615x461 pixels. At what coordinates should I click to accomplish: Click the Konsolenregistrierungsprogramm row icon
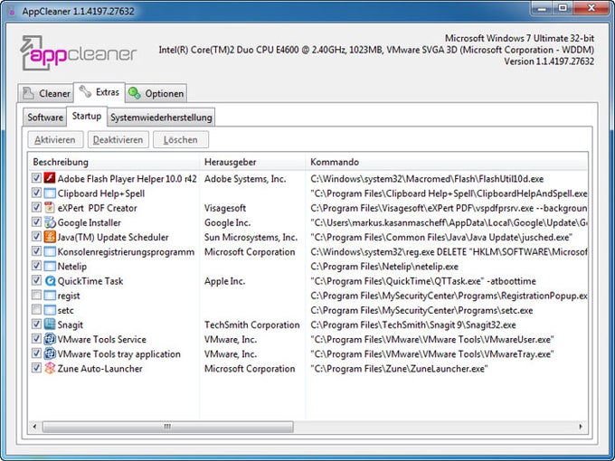click(50, 251)
